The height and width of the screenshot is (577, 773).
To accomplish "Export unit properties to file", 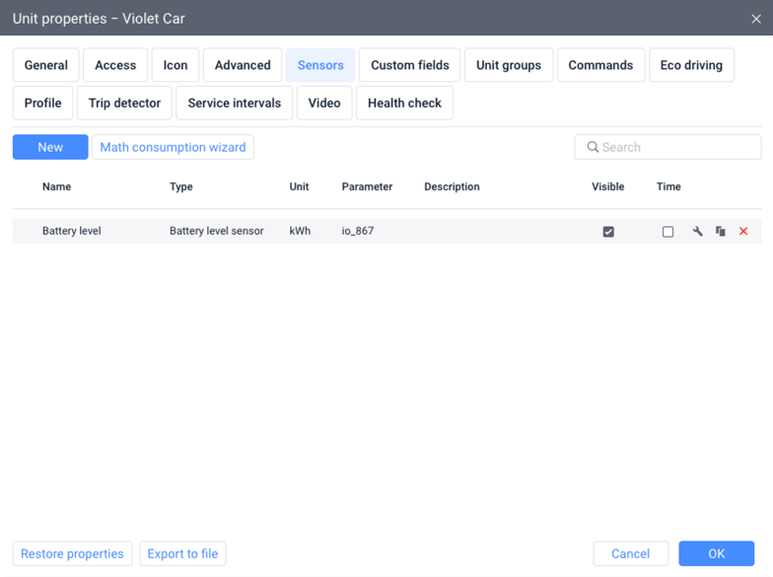I will (182, 553).
